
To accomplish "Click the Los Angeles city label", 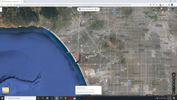I will (x=160, y=20).
